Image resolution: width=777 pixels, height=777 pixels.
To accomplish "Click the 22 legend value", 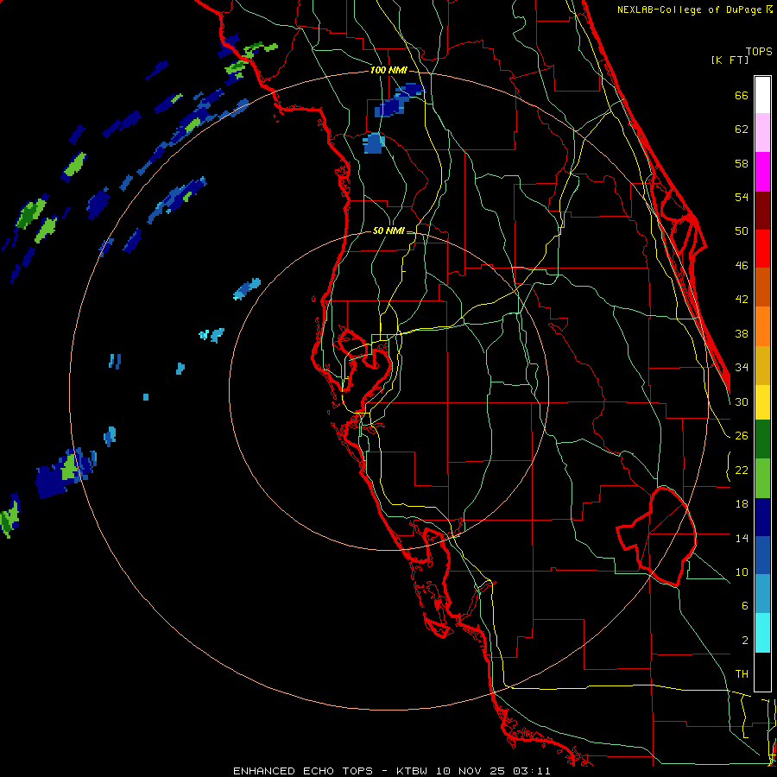I will [x=742, y=471].
